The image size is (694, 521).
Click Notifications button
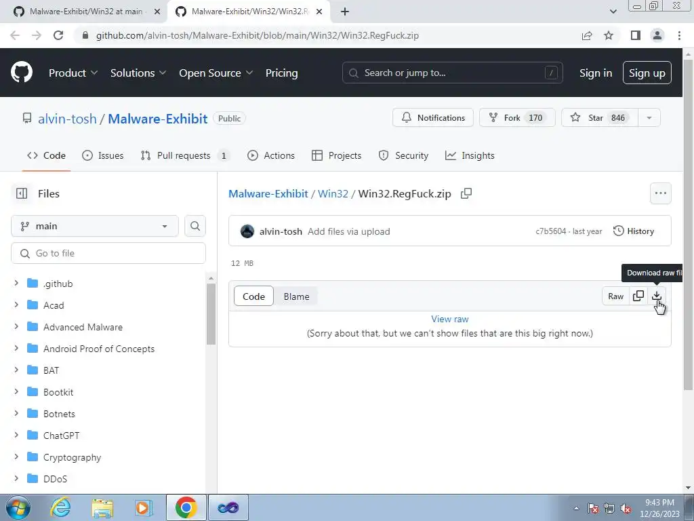click(x=433, y=118)
